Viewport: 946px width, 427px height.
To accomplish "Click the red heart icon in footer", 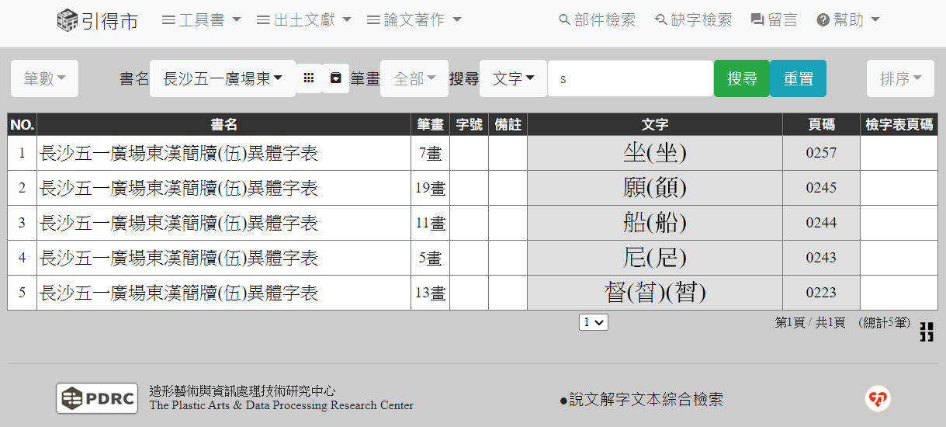I will point(878,399).
